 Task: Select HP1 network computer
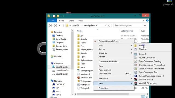(x=58, y=91)
